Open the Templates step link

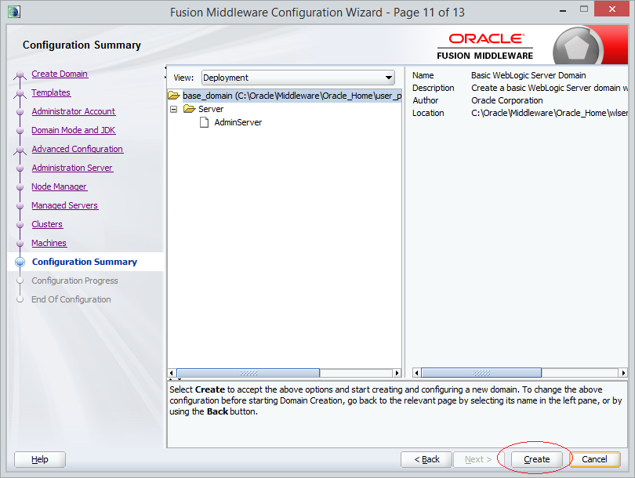pos(51,92)
